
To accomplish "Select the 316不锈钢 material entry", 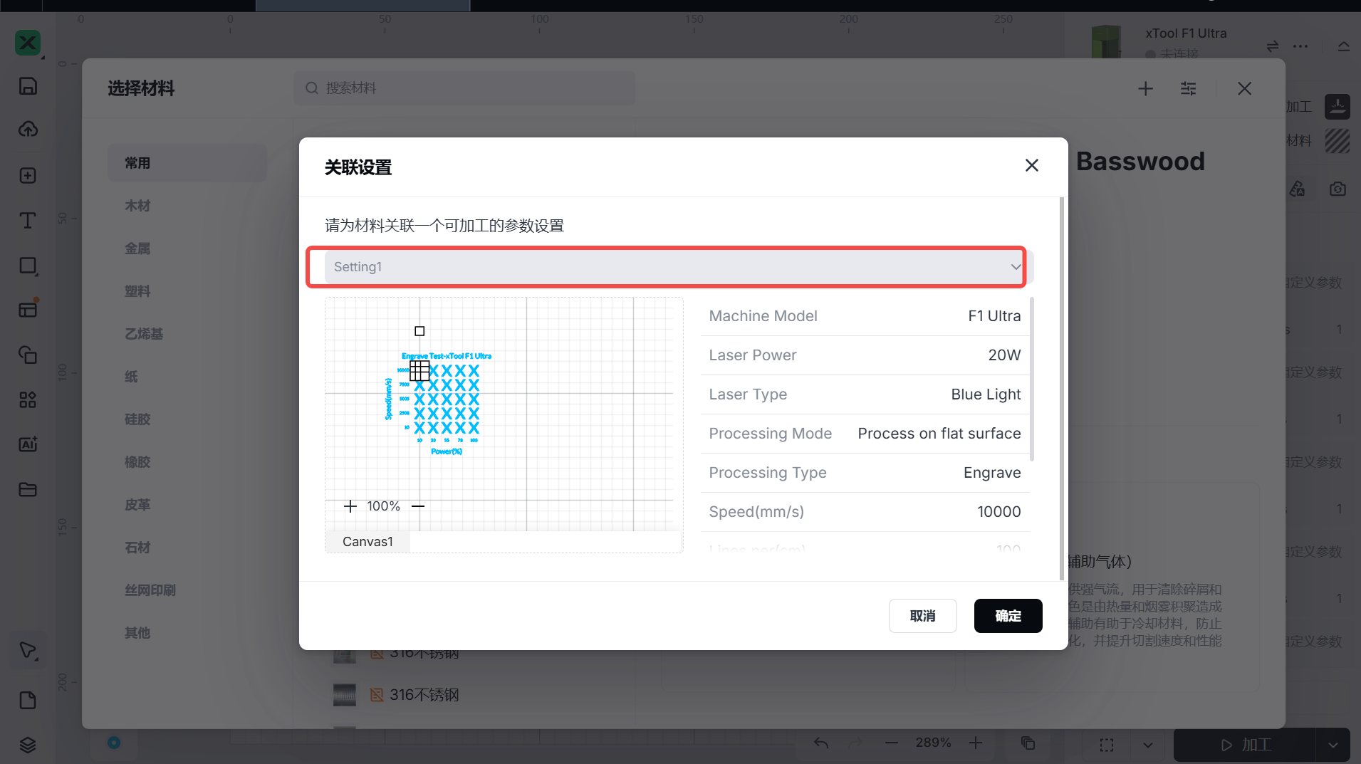I will (424, 695).
